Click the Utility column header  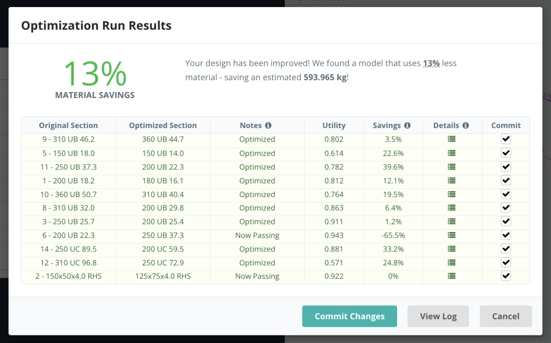click(x=334, y=125)
